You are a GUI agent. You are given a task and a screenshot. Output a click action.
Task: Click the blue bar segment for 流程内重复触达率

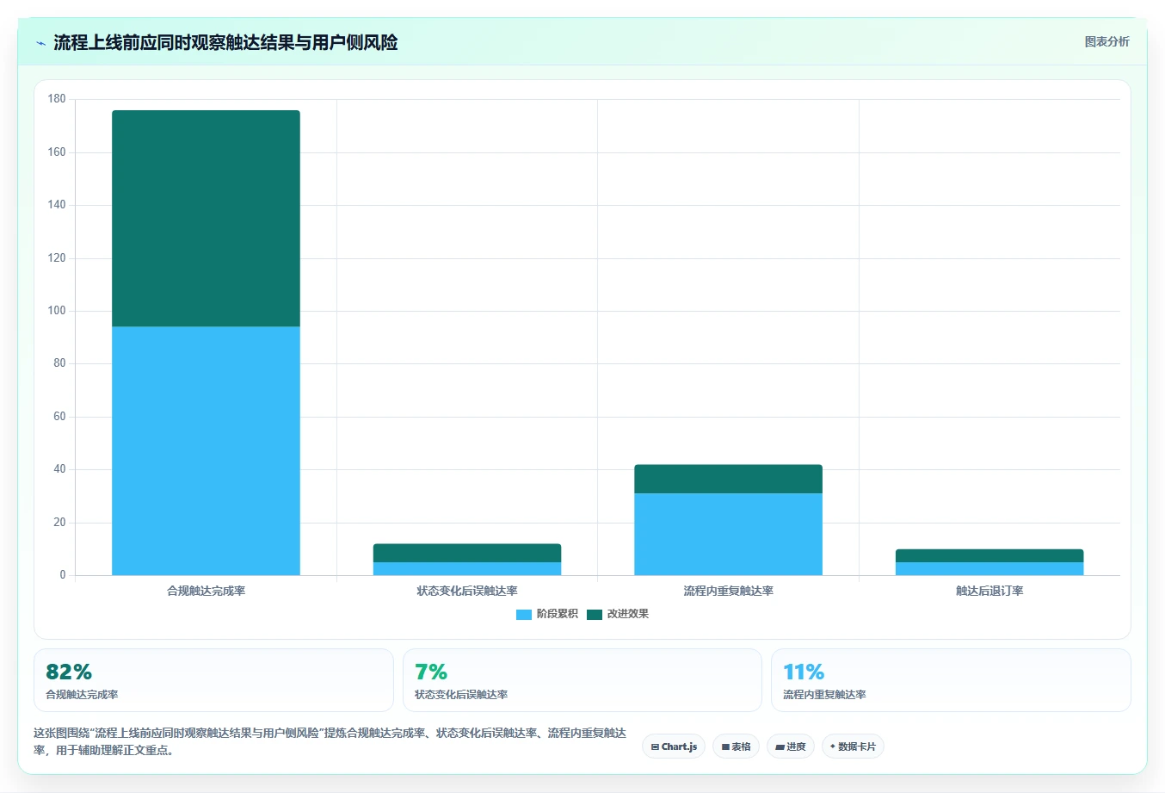(728, 534)
